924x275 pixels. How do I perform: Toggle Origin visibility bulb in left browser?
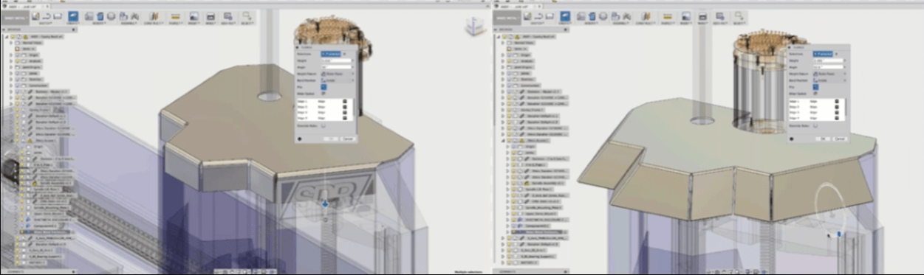[17, 55]
